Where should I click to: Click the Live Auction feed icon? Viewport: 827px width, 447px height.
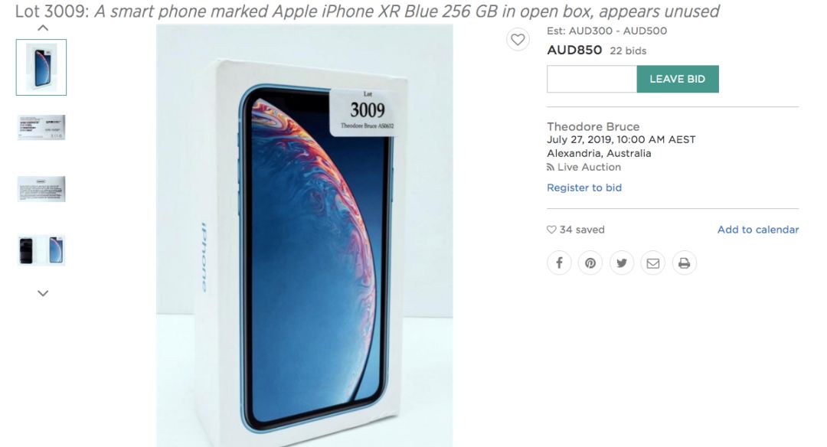[x=550, y=167]
